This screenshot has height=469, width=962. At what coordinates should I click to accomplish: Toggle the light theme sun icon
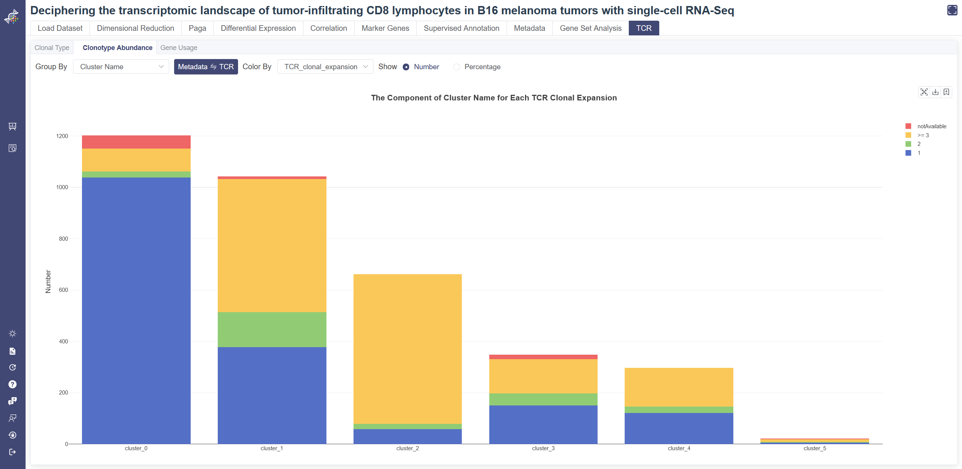tap(12, 334)
